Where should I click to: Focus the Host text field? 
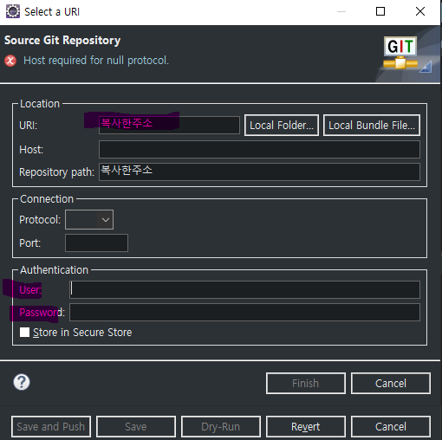tap(259, 150)
